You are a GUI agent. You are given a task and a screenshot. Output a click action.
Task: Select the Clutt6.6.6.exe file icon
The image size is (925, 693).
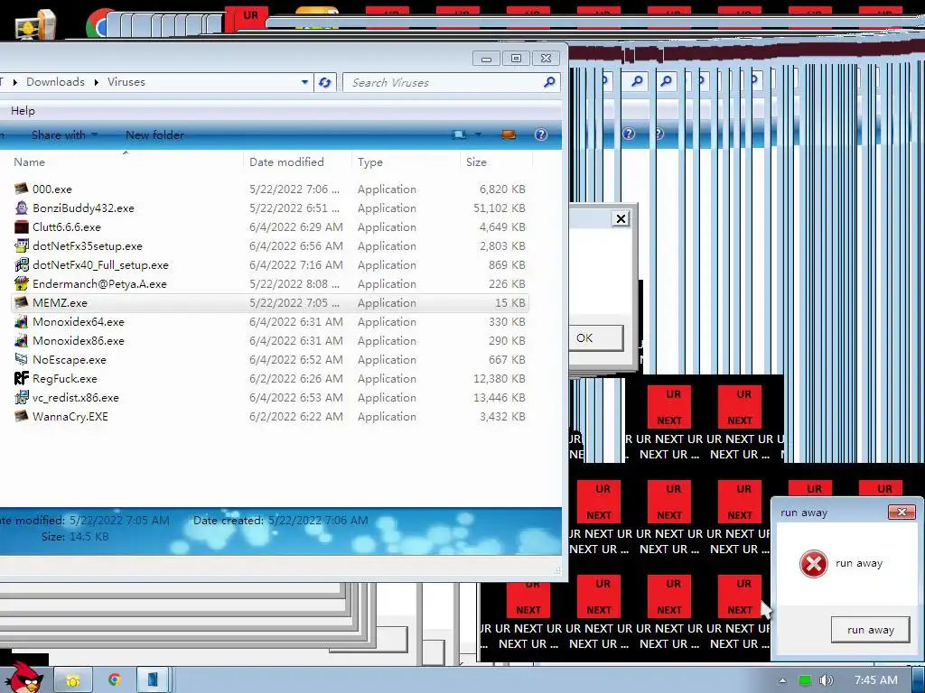[x=22, y=226]
